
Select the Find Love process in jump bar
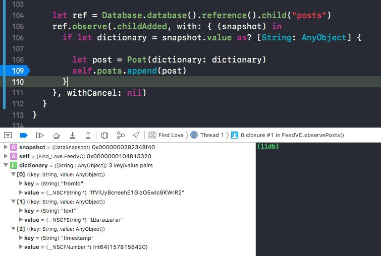pyautogui.click(x=166, y=135)
